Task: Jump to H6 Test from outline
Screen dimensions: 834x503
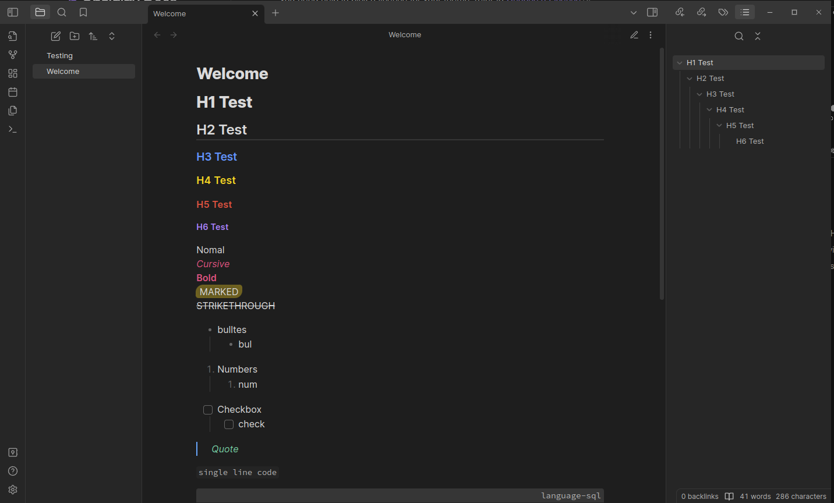Action: point(750,141)
